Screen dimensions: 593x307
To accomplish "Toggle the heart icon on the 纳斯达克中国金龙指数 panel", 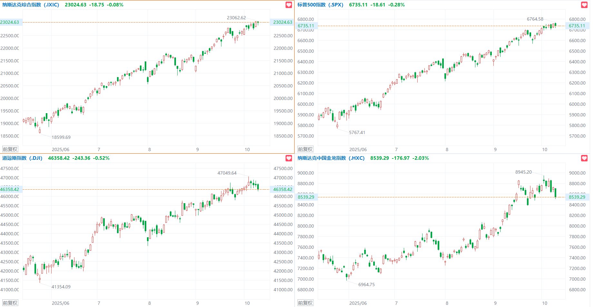I will 584,158.
